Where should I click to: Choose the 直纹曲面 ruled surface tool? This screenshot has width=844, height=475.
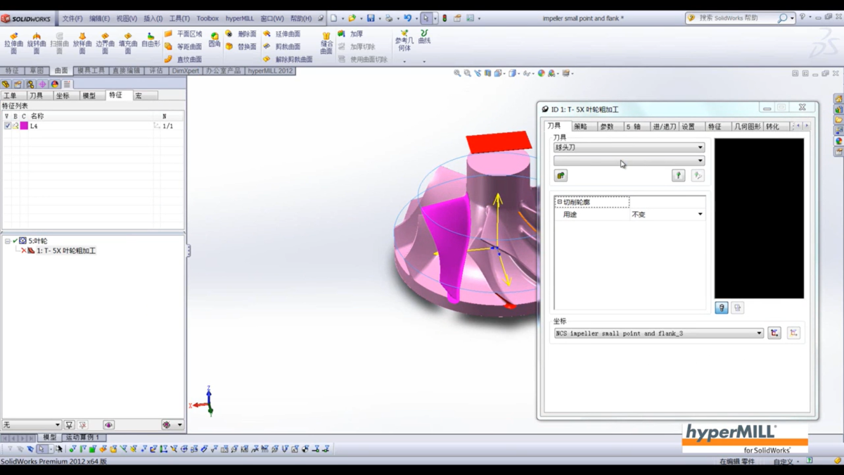click(183, 59)
